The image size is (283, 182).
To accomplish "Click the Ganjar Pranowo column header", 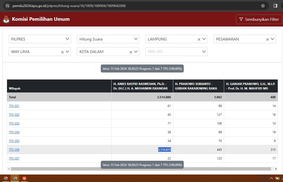I will [251, 86].
